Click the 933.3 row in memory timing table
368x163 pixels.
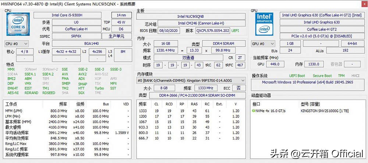pos(191,127)
